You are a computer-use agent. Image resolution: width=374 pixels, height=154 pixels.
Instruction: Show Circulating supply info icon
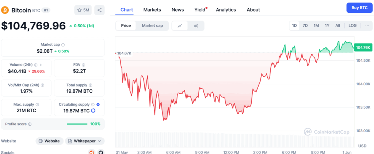click(x=93, y=104)
